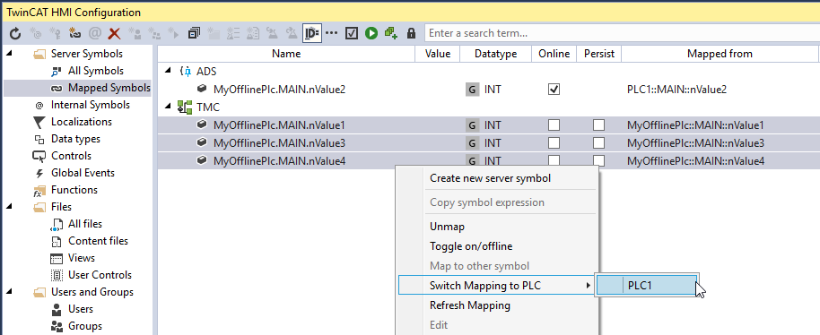
Task: Collapse the Server Symbols tree node
Action: (10, 54)
